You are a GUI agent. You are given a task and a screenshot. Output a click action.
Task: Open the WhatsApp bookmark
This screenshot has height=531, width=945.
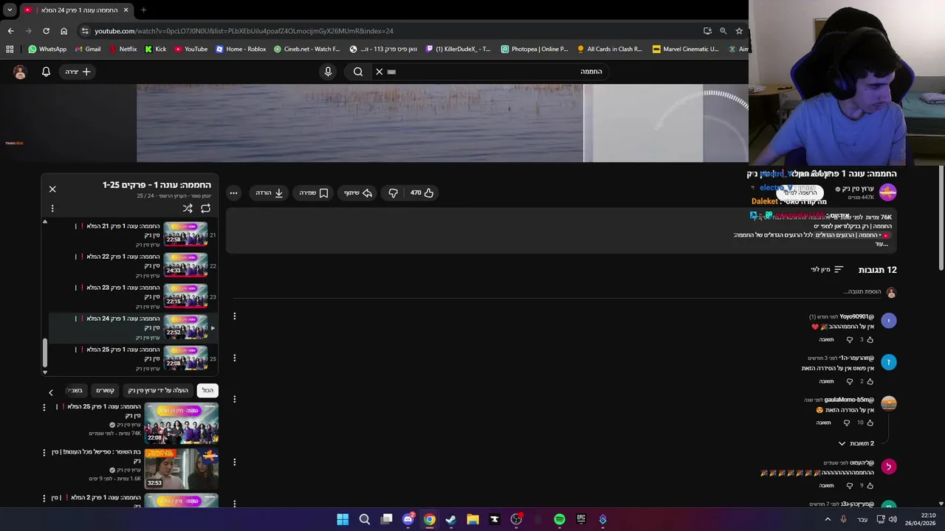tap(47, 49)
